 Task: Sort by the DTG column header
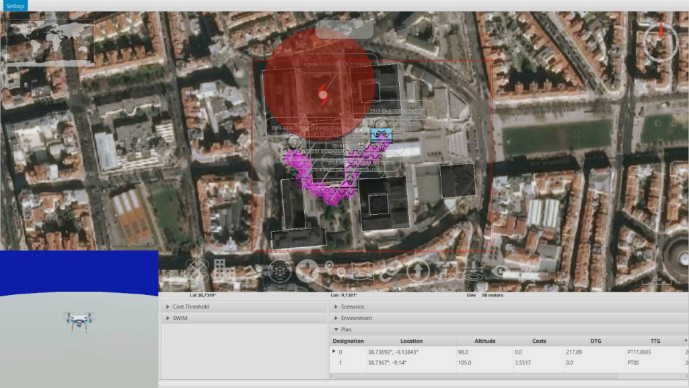595,341
